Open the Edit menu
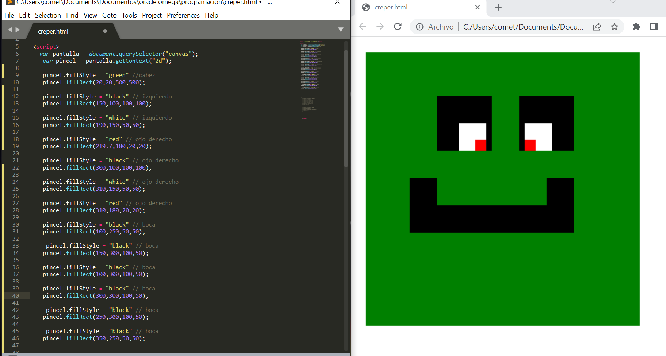The height and width of the screenshot is (356, 666). click(24, 15)
